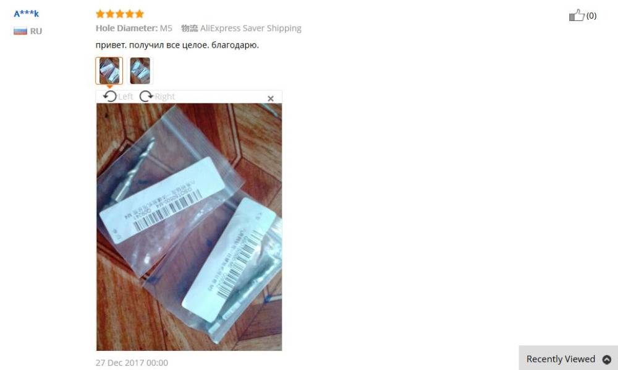This screenshot has height=370, width=618.
Task: Click the 'Right' rotate label
Action: (164, 97)
